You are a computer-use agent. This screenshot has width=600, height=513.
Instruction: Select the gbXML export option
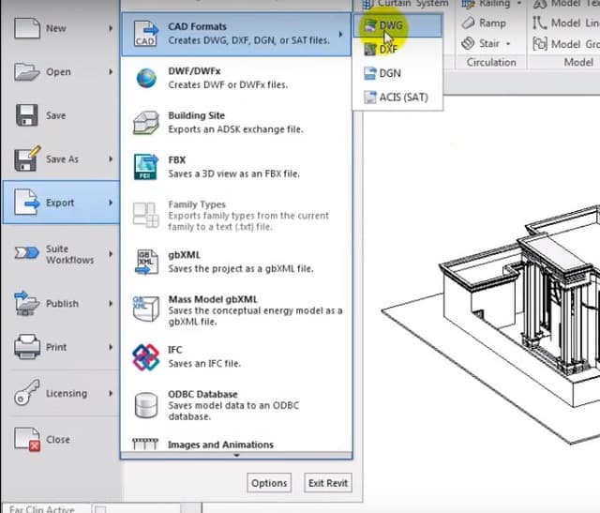coord(236,262)
